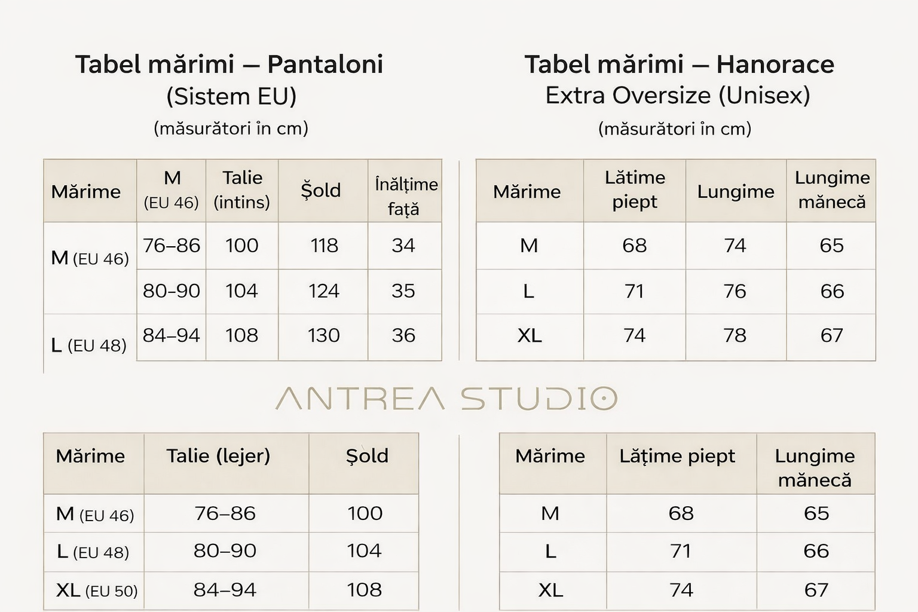This screenshot has height=612, width=918.
Task: Click the front rise value 36
Action: coord(403,335)
